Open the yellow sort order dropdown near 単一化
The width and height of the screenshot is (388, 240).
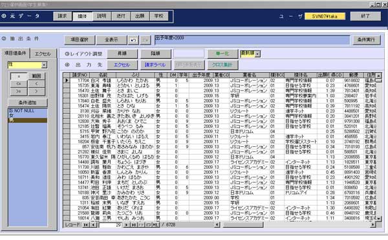[x=257, y=54]
